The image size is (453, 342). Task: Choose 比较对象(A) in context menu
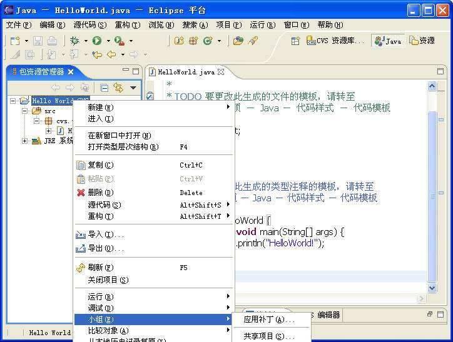[x=154, y=331]
